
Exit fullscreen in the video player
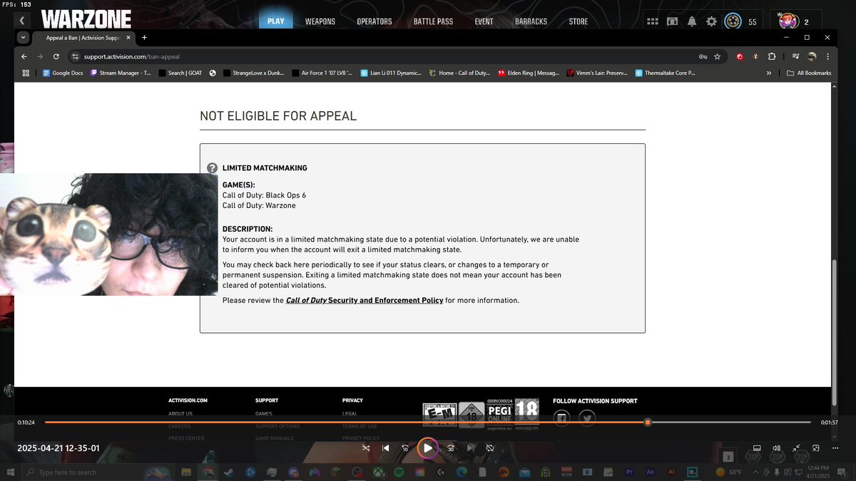point(796,448)
